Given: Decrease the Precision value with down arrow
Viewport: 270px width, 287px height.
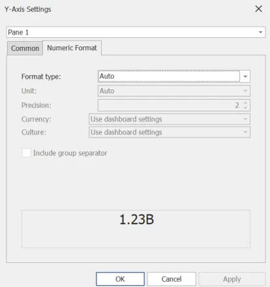Looking at the screenshot, I should click(x=245, y=108).
